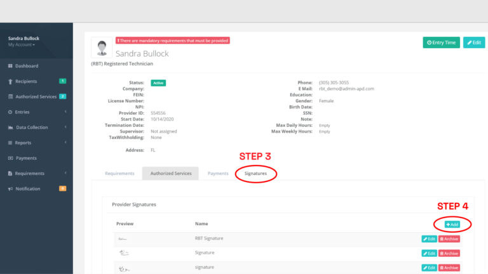Click the RBT Signature preview thumbnail
The height and width of the screenshot is (274, 488).
point(123,239)
